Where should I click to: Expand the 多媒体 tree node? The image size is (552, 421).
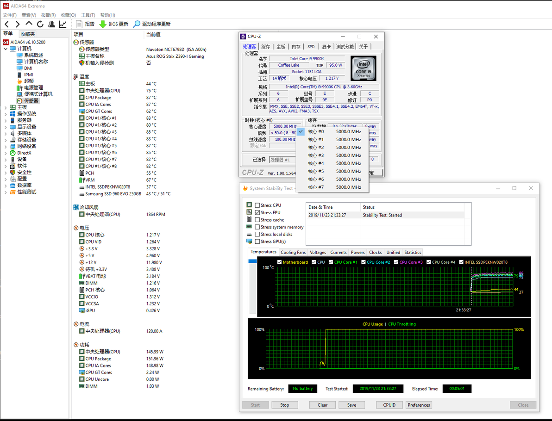[x=6, y=133]
